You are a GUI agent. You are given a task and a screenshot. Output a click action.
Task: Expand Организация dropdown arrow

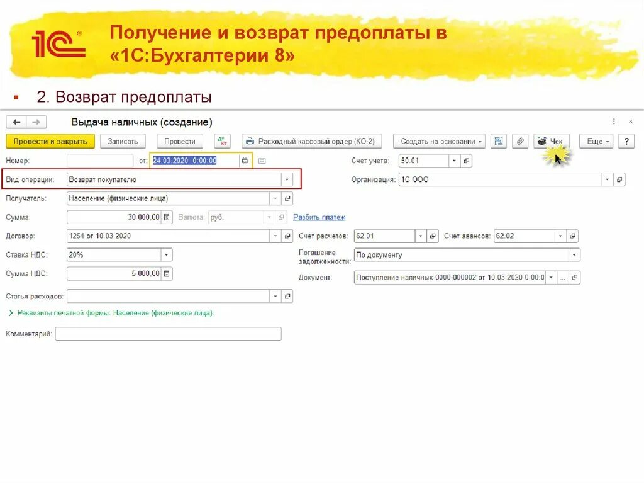607,179
